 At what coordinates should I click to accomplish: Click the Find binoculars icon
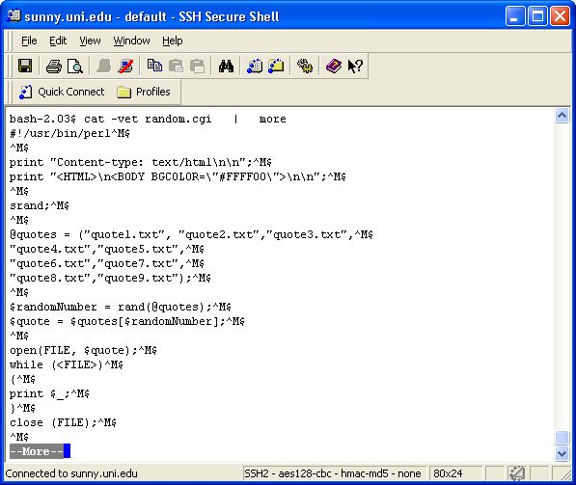click(226, 67)
